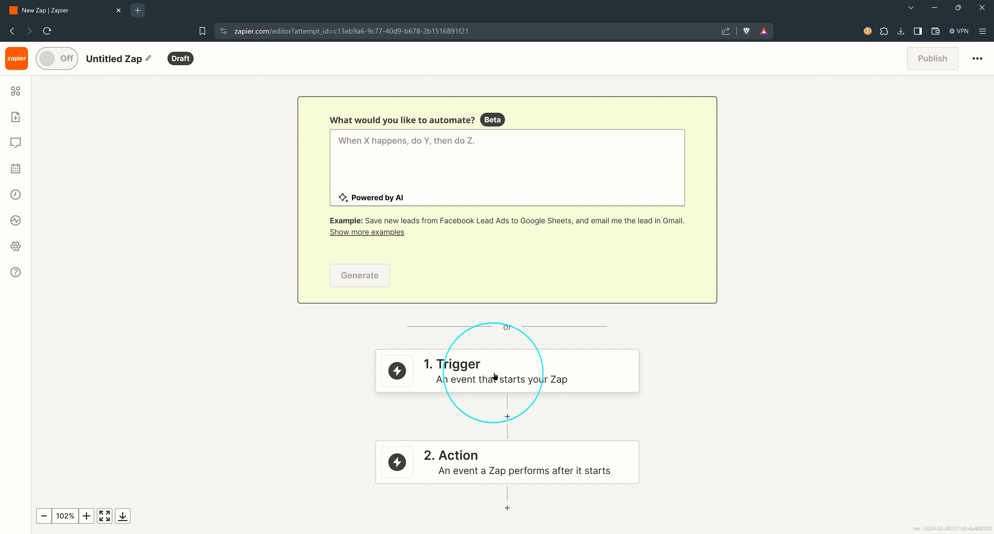994x534 pixels.
Task: Bookmark this page
Action: click(x=202, y=31)
